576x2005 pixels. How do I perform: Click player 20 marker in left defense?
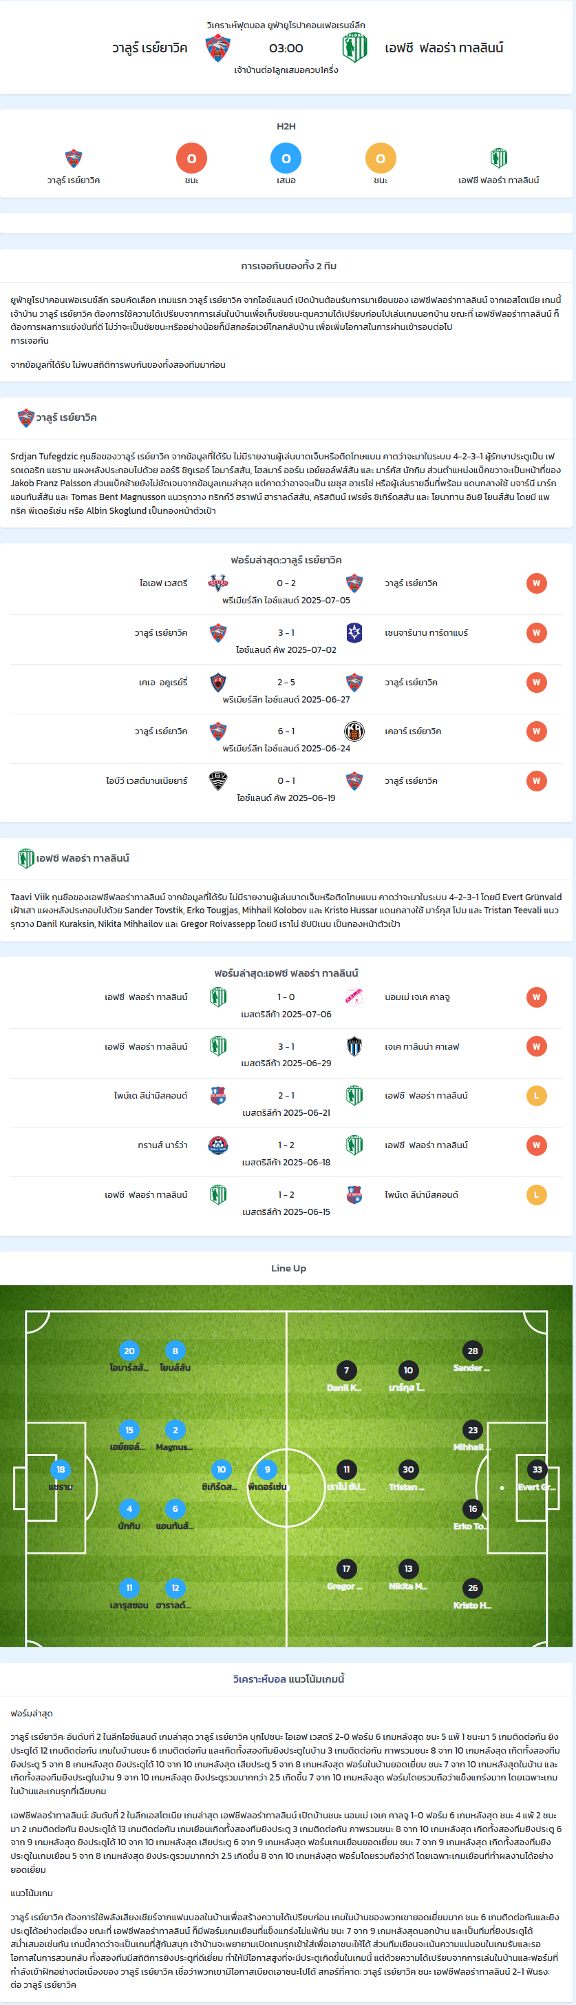(x=129, y=1351)
